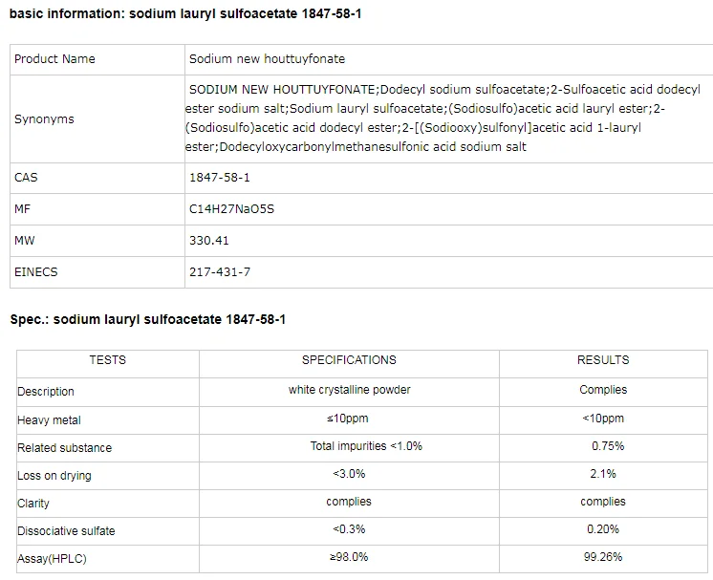Click the Loss on drying result '2.1%'
This screenshot has height=580, width=713.
(x=603, y=474)
